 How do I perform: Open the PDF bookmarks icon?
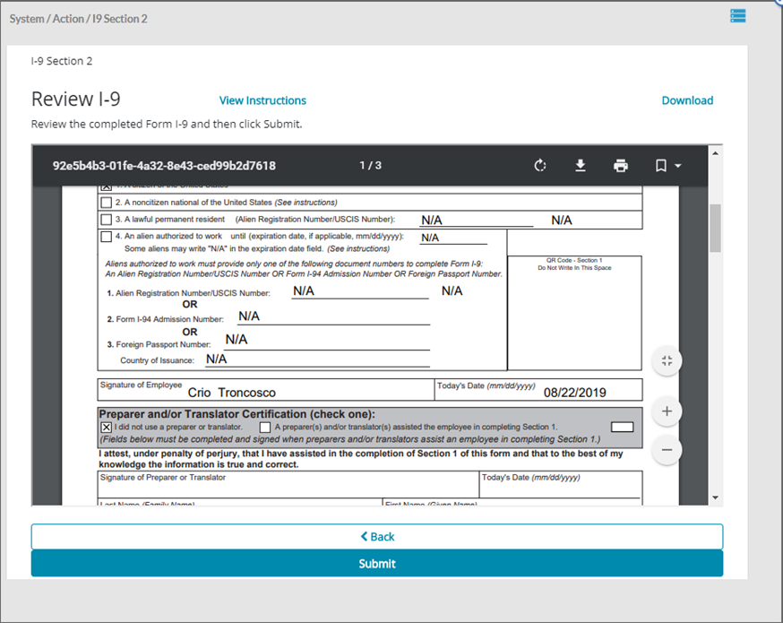(660, 165)
